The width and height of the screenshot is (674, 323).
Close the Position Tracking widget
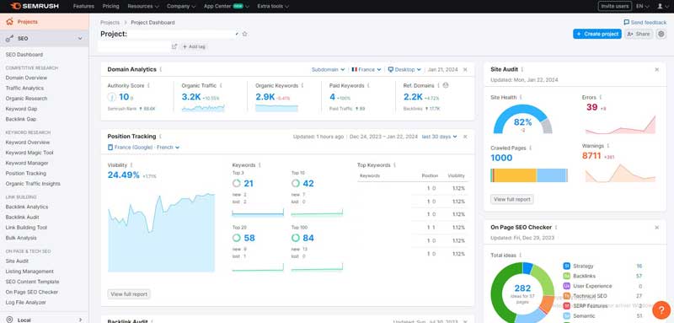coord(465,137)
